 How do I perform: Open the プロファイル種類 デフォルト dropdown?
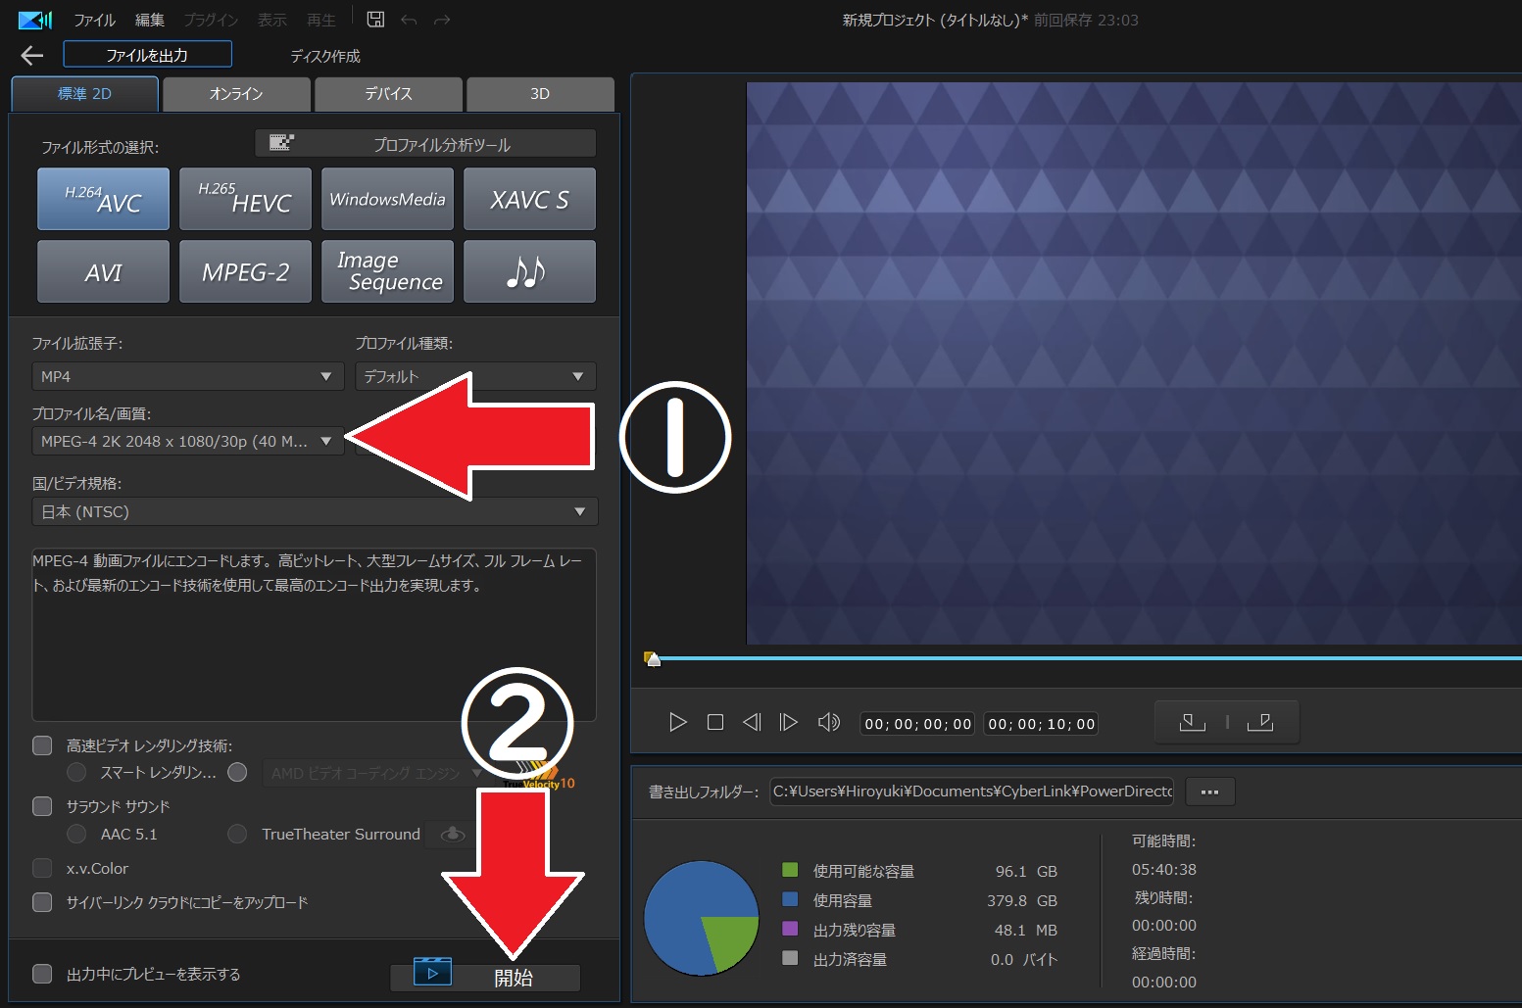[x=475, y=376]
